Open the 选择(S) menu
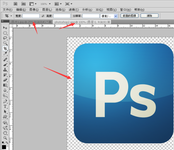174x150 pixels. click(60, 10)
